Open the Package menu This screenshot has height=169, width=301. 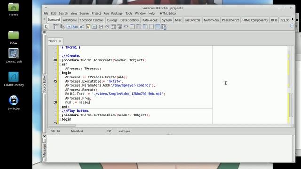[x=117, y=13]
